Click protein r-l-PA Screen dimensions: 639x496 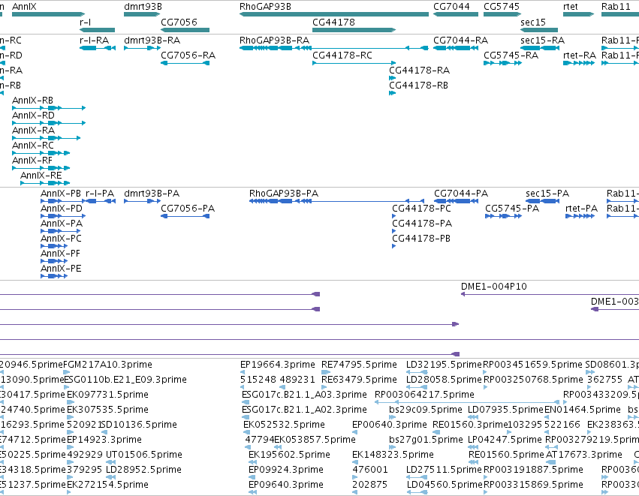[x=101, y=201]
